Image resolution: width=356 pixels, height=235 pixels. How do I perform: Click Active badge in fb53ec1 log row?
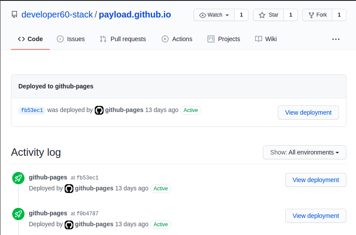point(161,189)
